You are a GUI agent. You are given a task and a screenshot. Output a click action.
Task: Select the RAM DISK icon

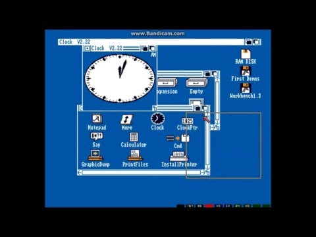pyautogui.click(x=246, y=57)
